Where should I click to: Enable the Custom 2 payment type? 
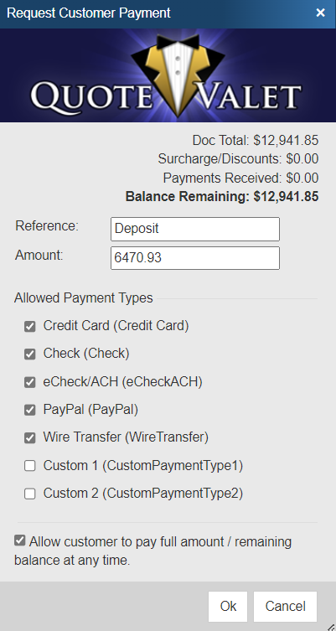30,494
